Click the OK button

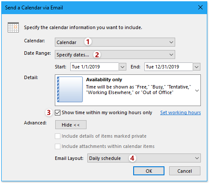click(149, 171)
